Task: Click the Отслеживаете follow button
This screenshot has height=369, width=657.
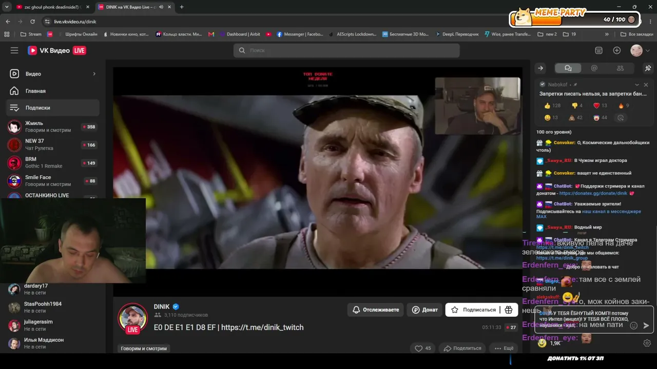Action: pos(375,310)
